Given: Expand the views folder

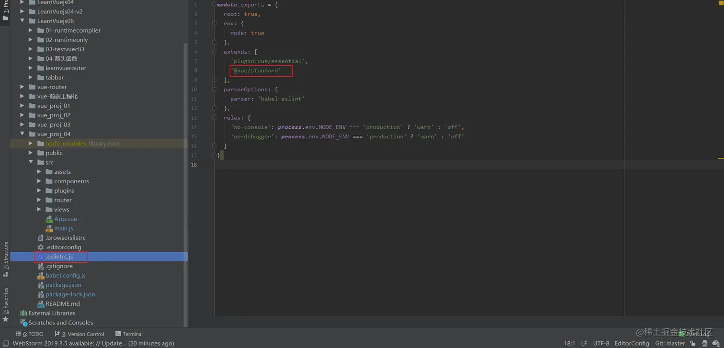Looking at the screenshot, I should pos(40,210).
